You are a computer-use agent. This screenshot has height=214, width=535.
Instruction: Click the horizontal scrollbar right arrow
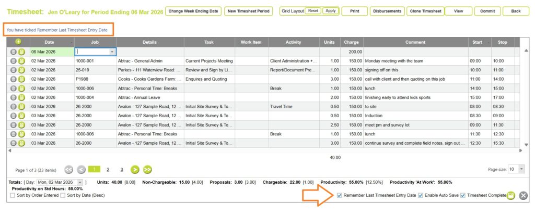coord(520,150)
